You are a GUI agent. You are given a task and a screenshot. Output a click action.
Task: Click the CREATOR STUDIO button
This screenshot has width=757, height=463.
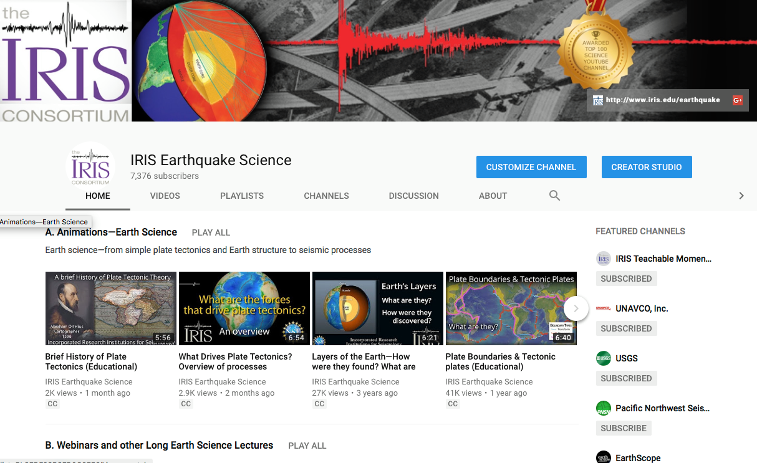(x=647, y=167)
